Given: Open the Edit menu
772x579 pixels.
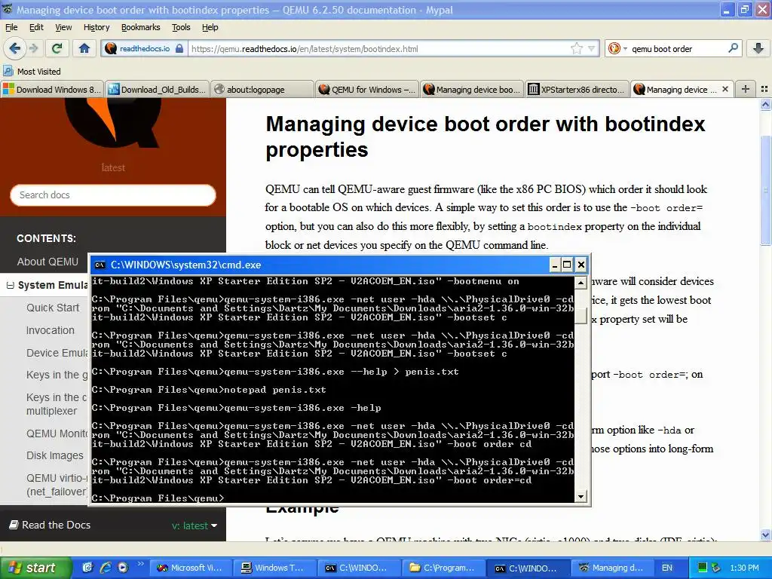Looking at the screenshot, I should (x=36, y=27).
